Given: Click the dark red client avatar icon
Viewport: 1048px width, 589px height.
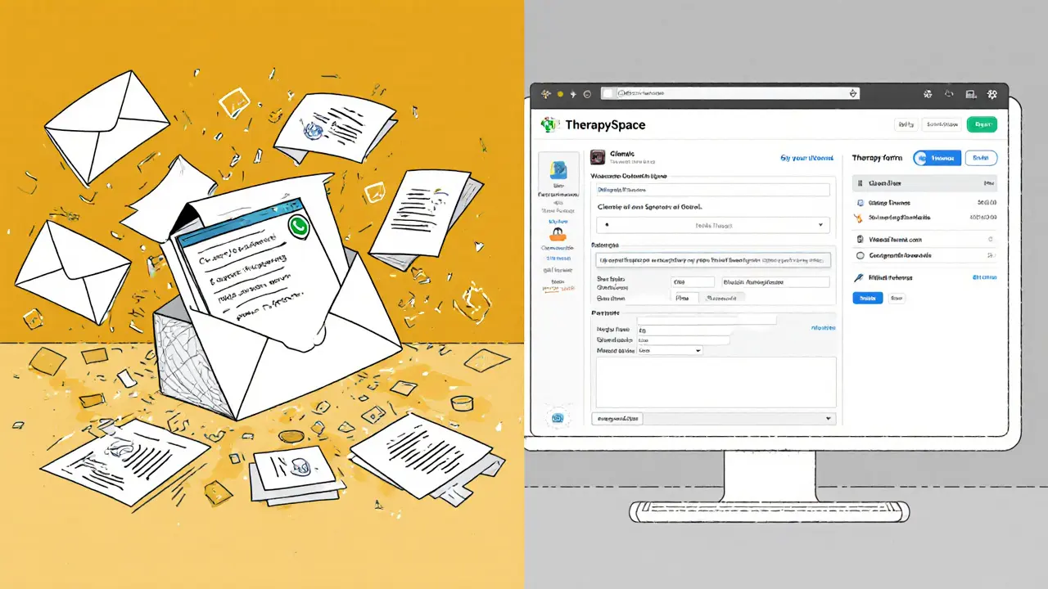Looking at the screenshot, I should [598, 157].
